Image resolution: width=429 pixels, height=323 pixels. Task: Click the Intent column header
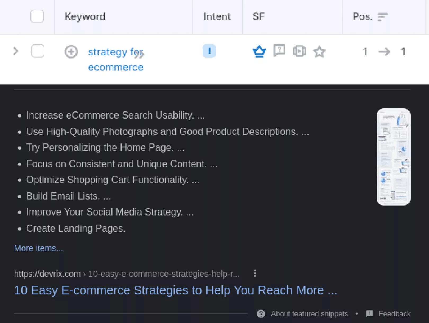pos(217,17)
